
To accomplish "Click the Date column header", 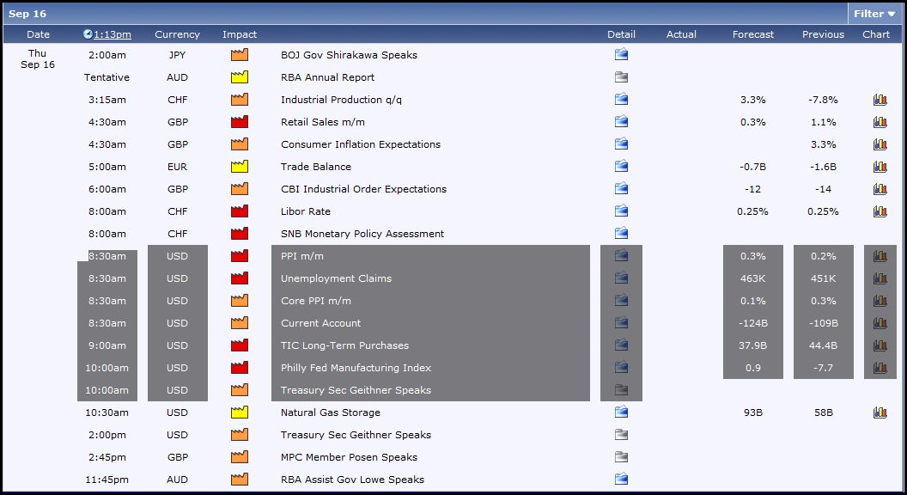I will click(x=38, y=34).
